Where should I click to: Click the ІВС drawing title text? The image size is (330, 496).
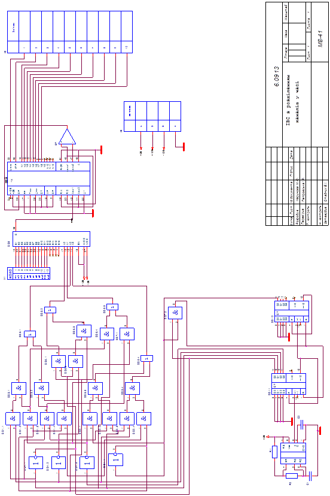tap(292, 99)
